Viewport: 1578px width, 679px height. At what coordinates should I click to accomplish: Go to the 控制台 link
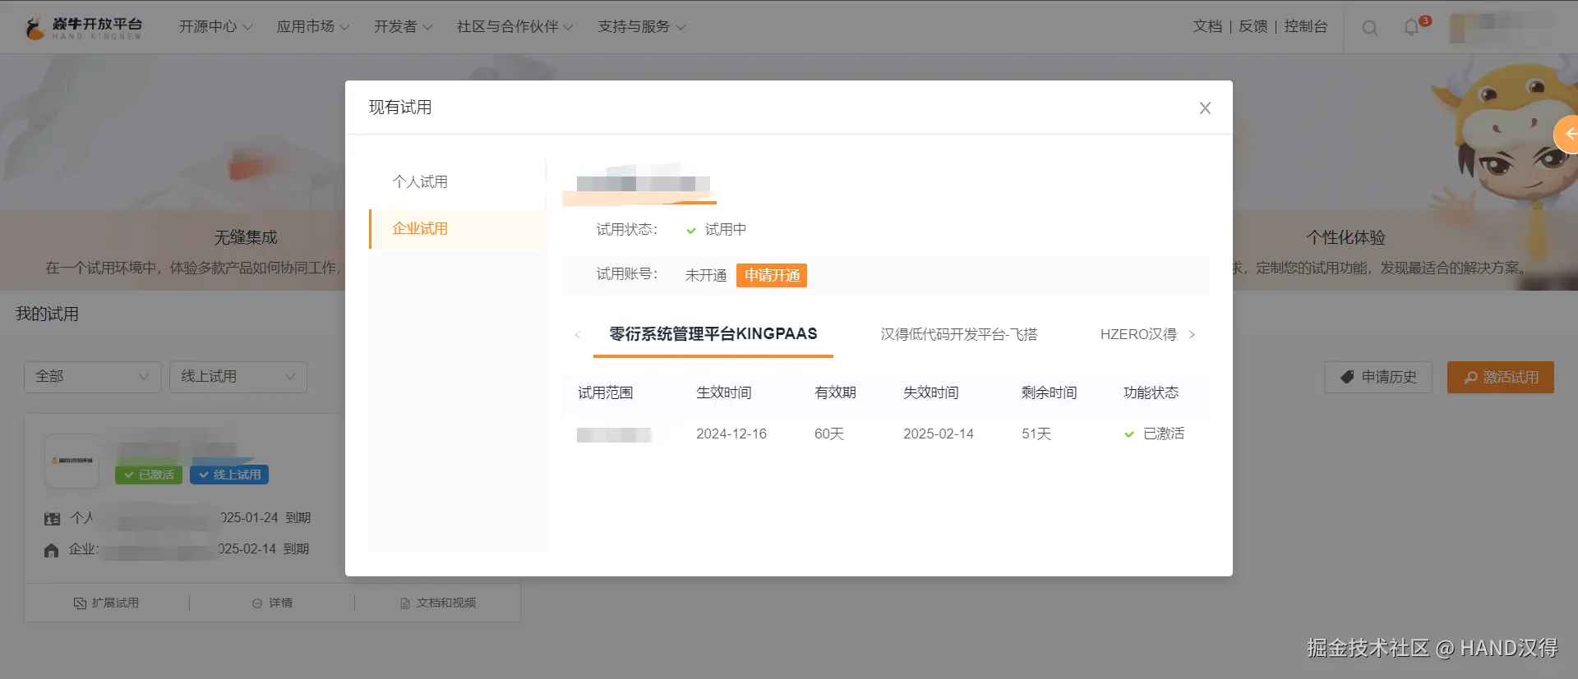1306,26
